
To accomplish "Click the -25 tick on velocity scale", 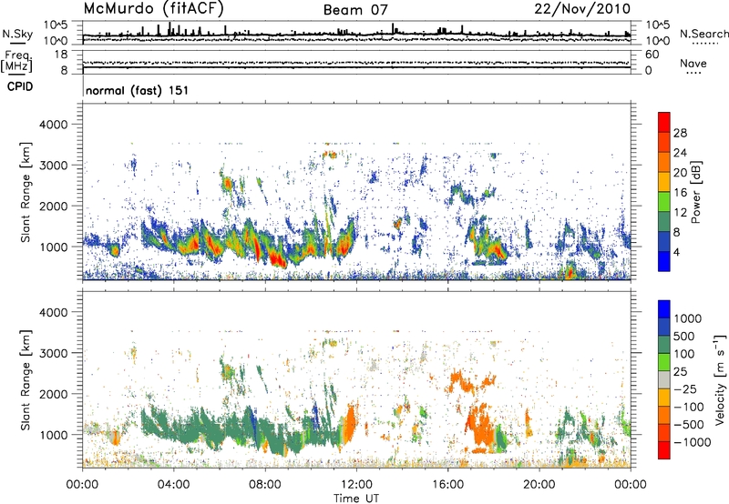I will point(686,388).
